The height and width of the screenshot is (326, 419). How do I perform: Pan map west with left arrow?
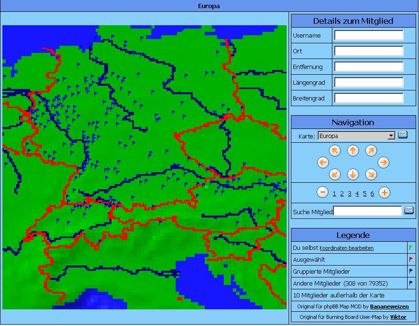(323, 162)
